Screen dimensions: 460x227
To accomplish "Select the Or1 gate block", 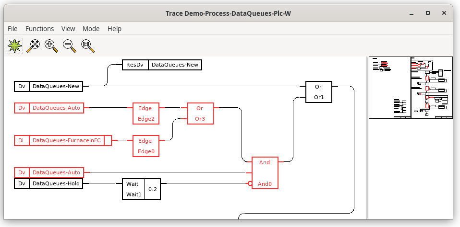I will [318, 92].
